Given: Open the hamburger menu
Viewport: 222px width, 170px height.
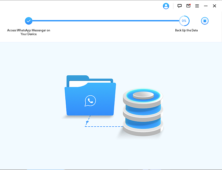Looking at the screenshot, I should click(x=197, y=6).
